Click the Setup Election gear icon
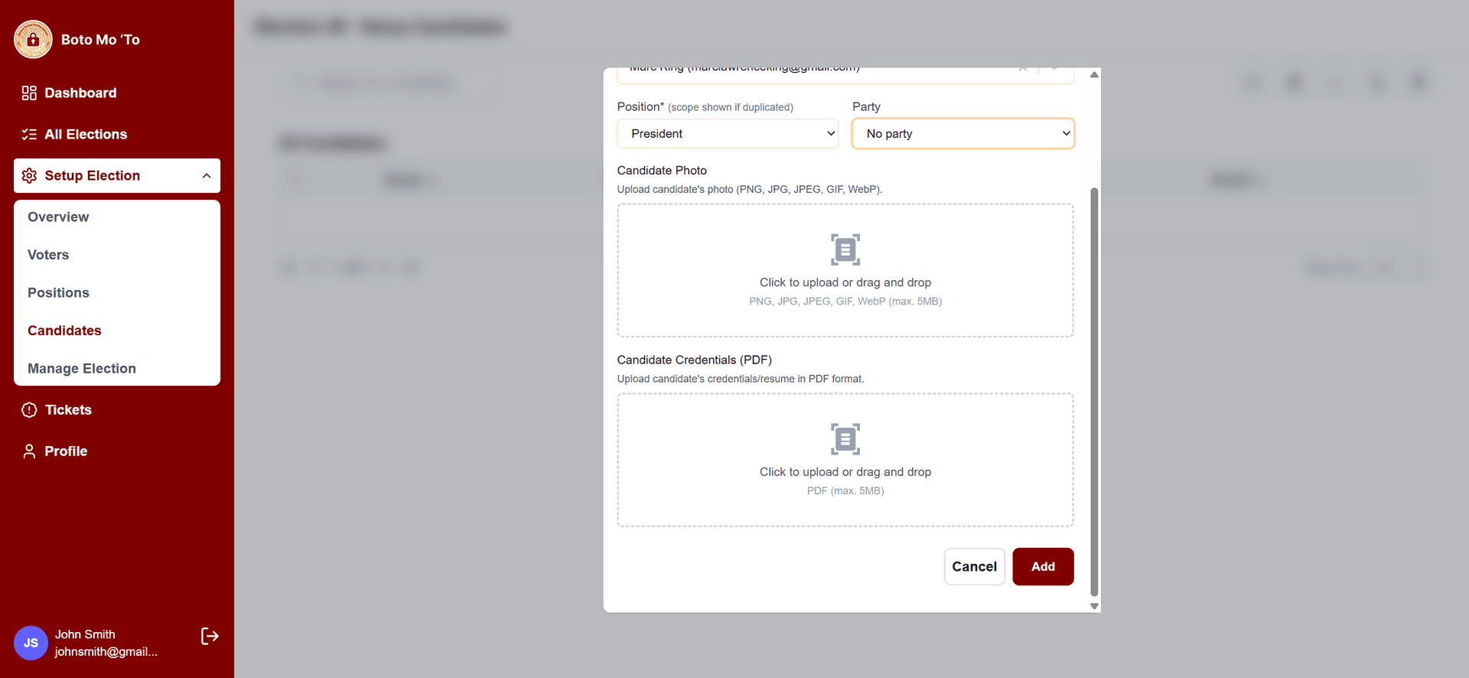This screenshot has height=678, width=1469. [29, 176]
